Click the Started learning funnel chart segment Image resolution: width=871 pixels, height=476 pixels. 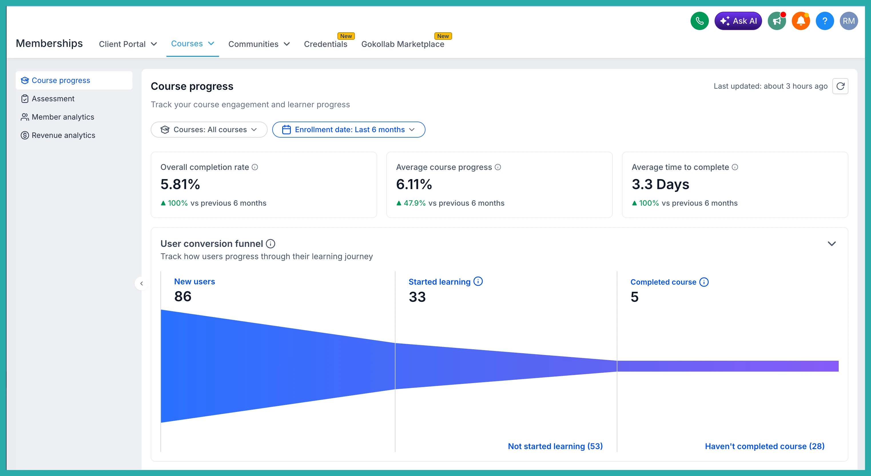506,366
